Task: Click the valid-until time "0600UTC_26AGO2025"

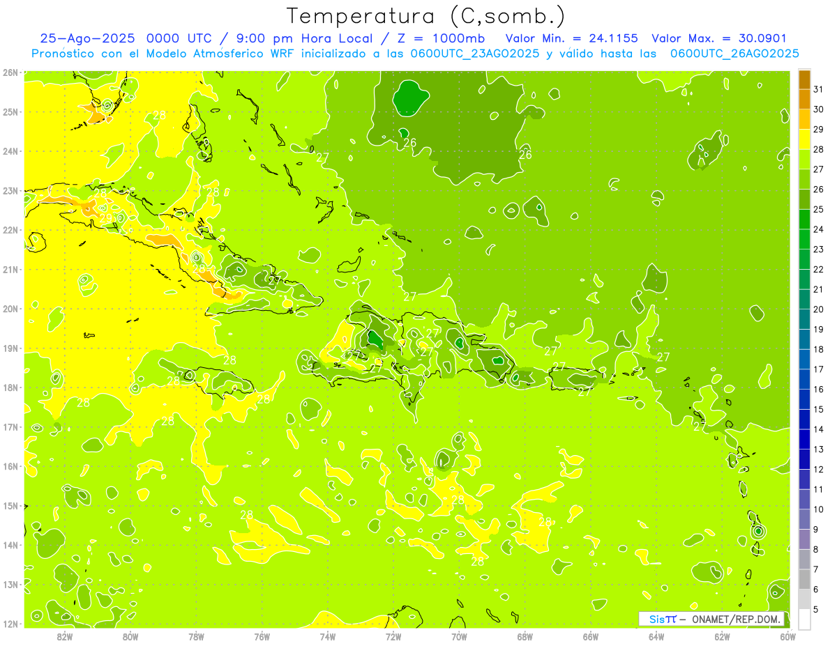Action: [x=734, y=54]
